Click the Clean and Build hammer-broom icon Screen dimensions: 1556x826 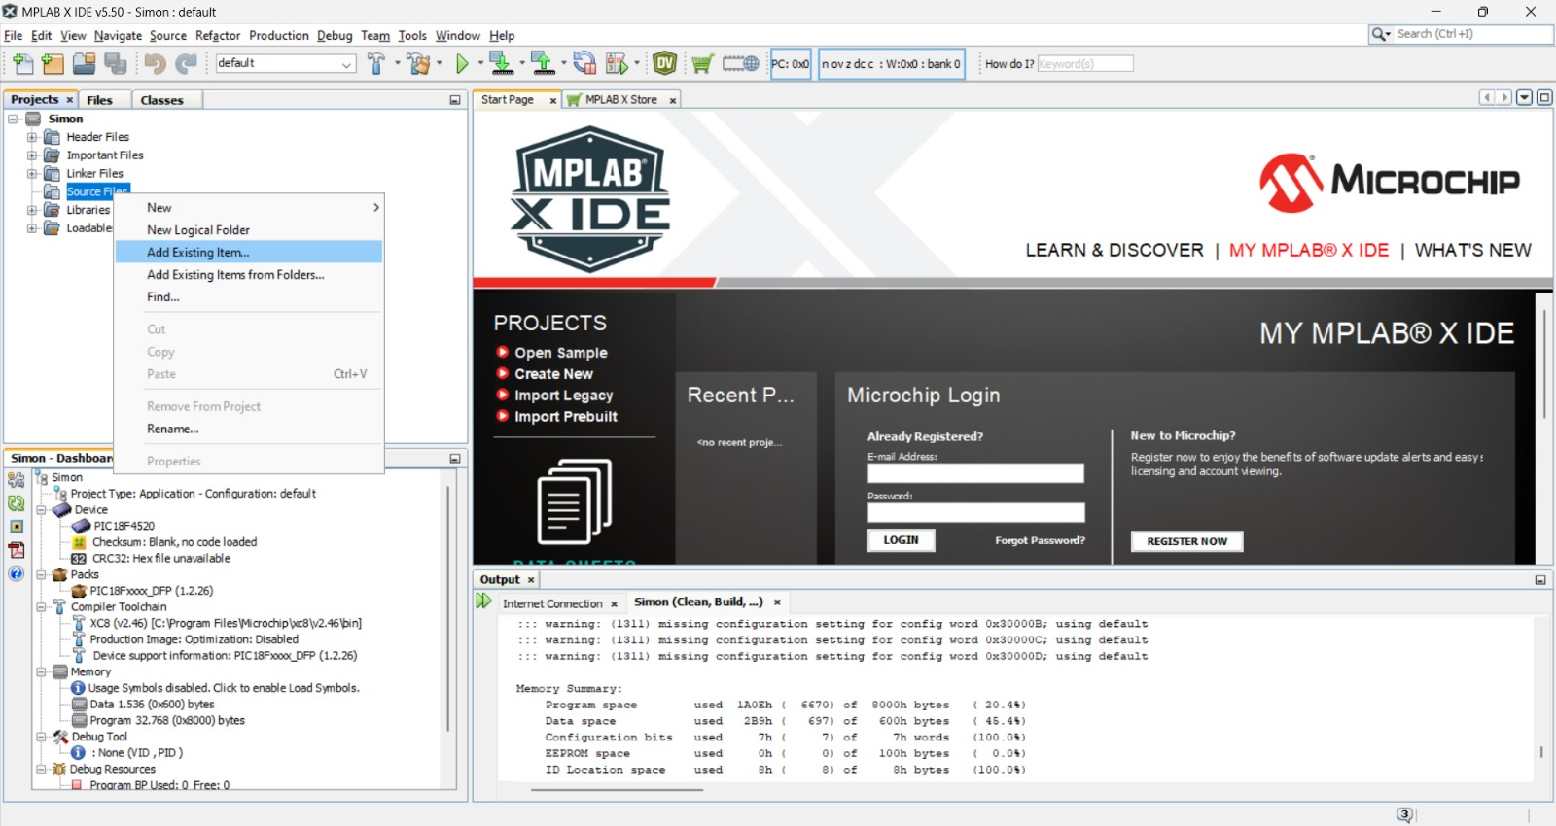point(419,64)
